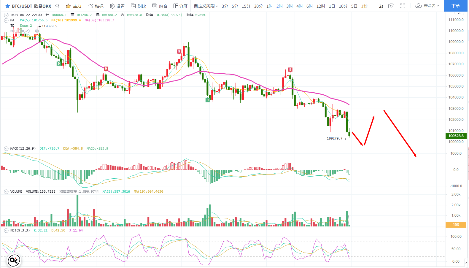
Task: Click the TD Down:2 label
Action: click(x=21, y=26)
